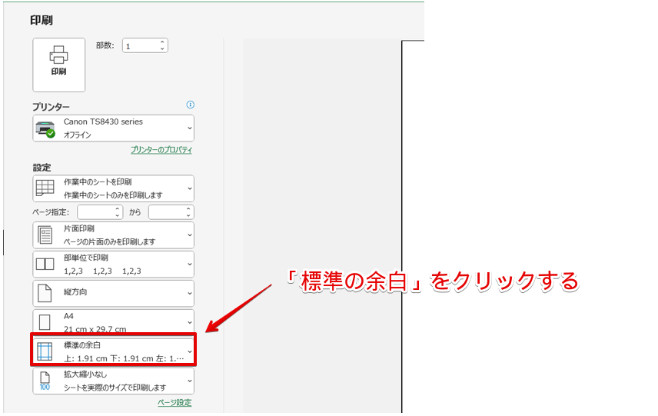Viewport: 658px width, 416px height.
Task: Click the ページの片面のみを印刷します description
Action: click(x=109, y=241)
